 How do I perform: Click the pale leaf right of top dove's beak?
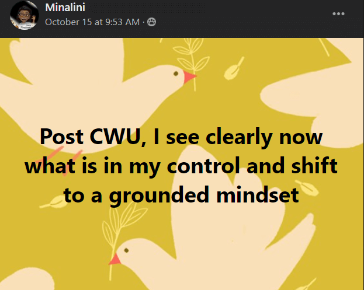click(233, 69)
